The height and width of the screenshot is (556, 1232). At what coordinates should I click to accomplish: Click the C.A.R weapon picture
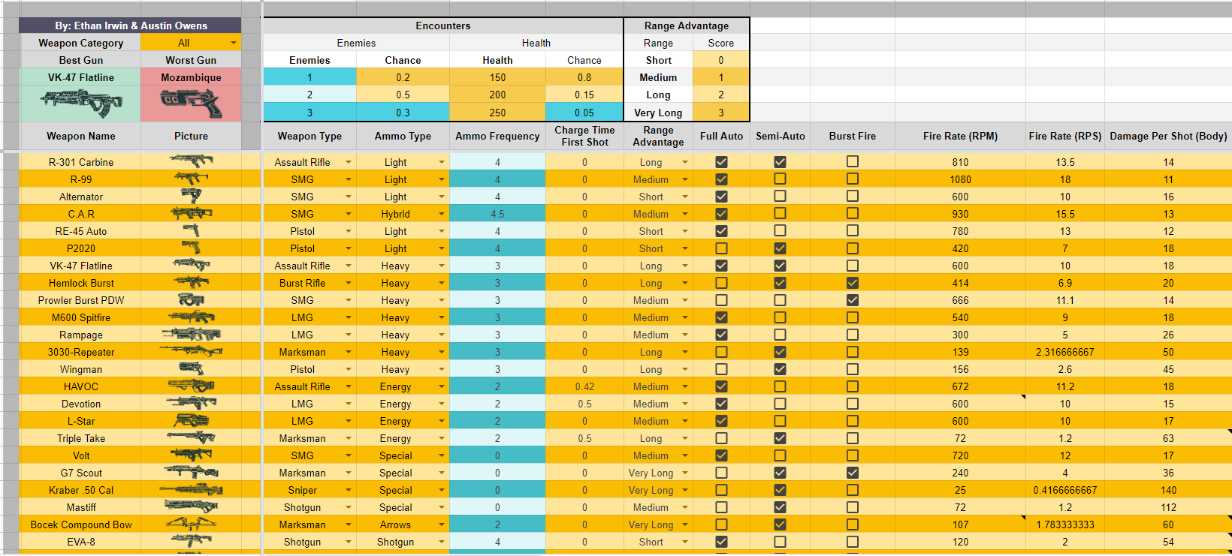(x=191, y=212)
